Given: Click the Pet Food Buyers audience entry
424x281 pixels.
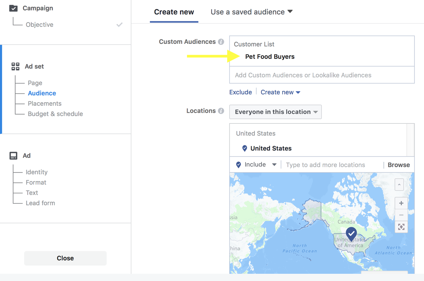Looking at the screenshot, I should pos(270,57).
